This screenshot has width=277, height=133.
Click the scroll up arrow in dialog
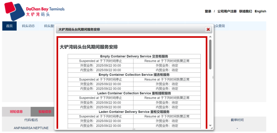210,37
